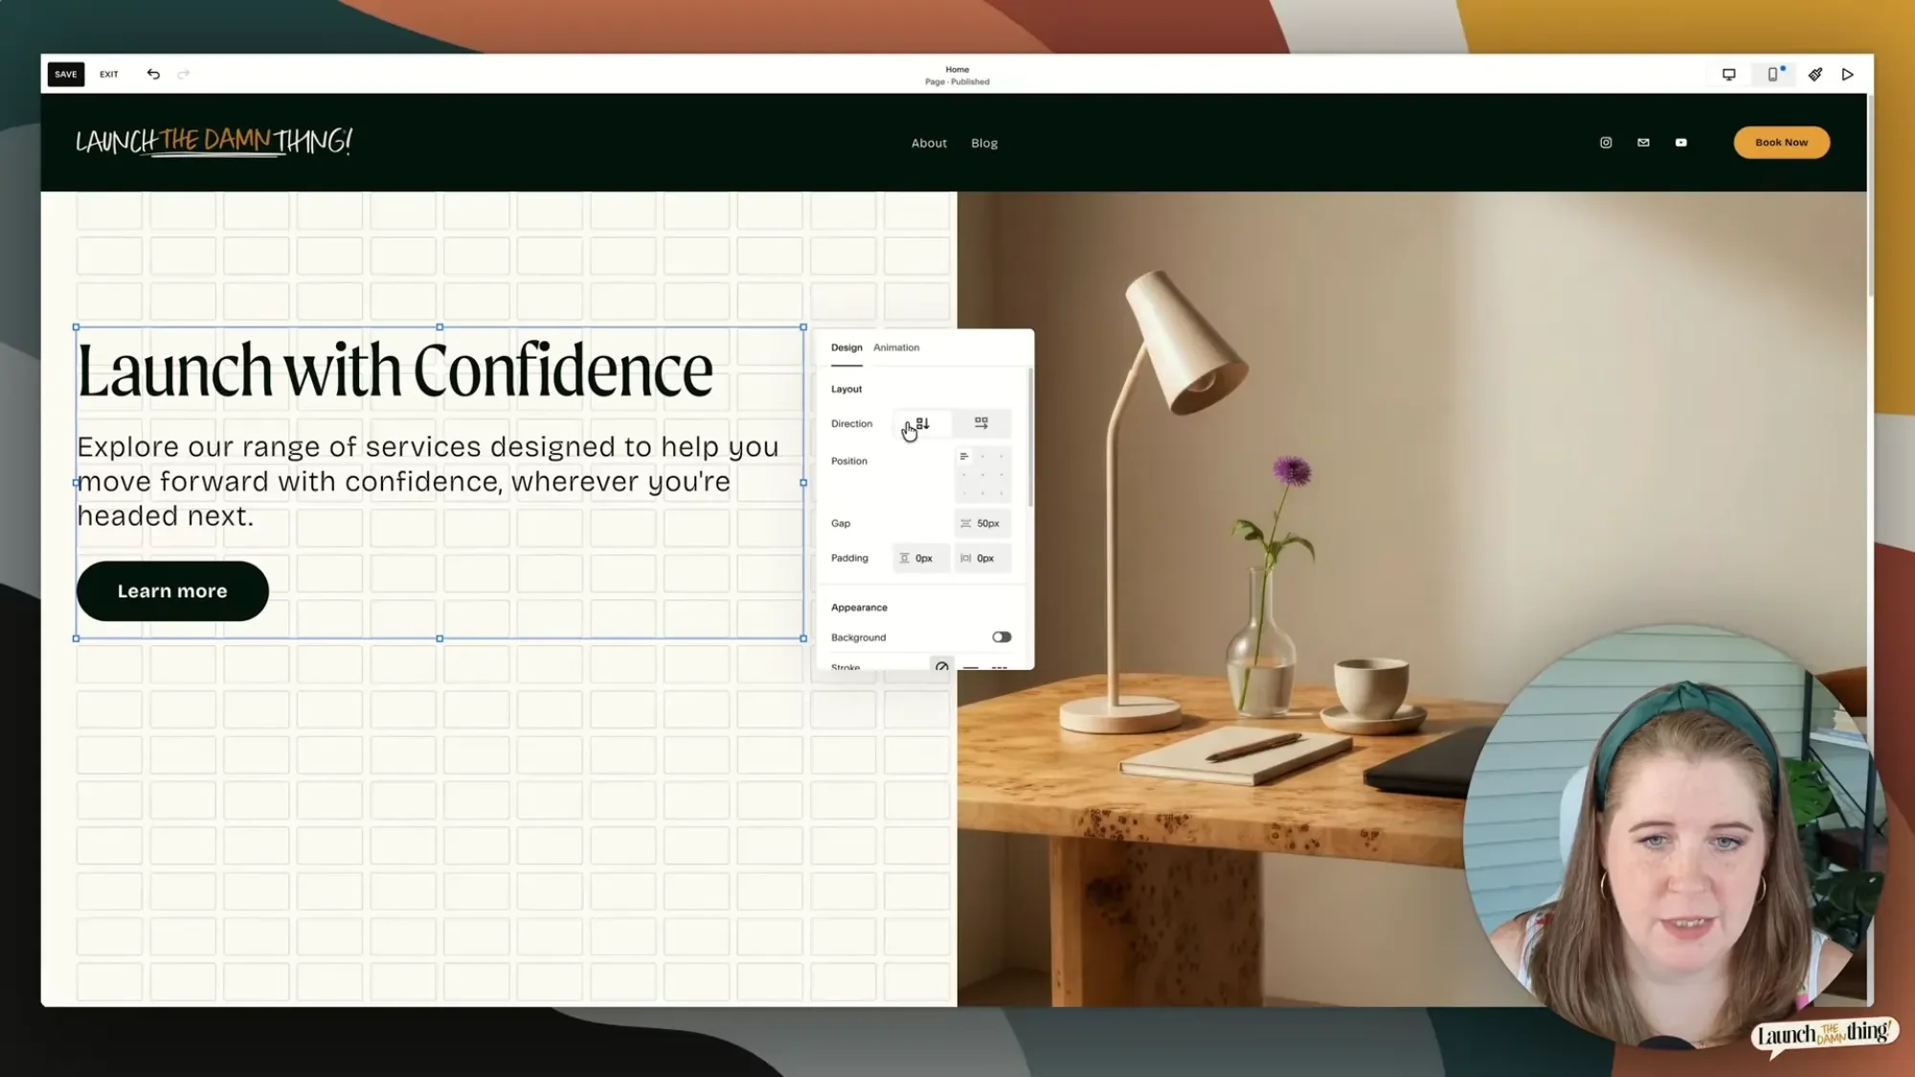
Task: Select the "Explore our range of services" paragraph
Action: [428, 482]
